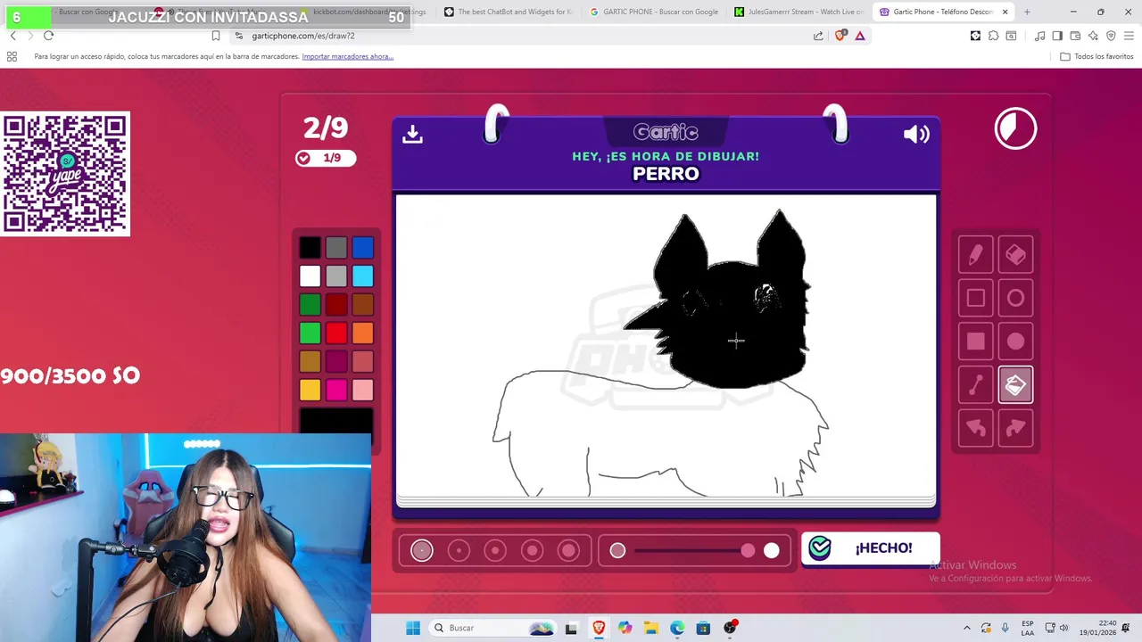Pick the yellow color swatch
This screenshot has height=642, width=1142.
point(310,390)
